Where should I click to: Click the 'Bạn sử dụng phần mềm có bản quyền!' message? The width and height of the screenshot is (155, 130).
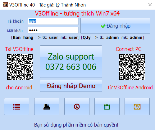click(x=76, y=125)
